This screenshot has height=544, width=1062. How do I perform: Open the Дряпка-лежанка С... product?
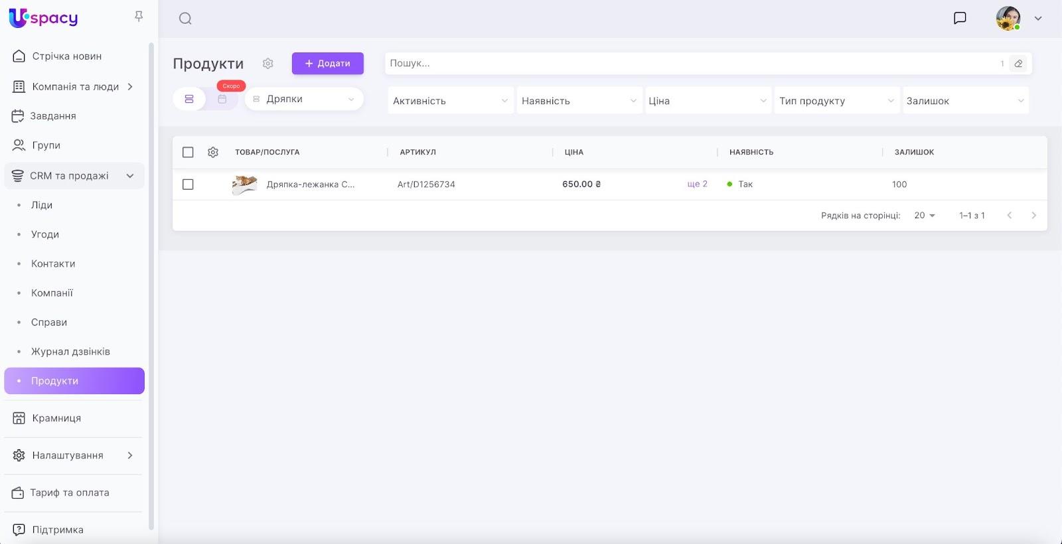(311, 184)
